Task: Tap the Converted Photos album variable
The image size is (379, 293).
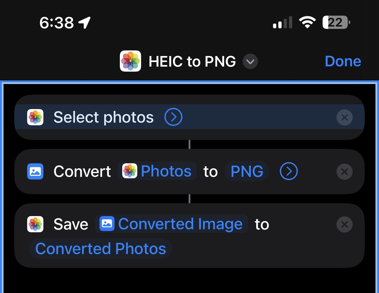Action: click(x=101, y=248)
